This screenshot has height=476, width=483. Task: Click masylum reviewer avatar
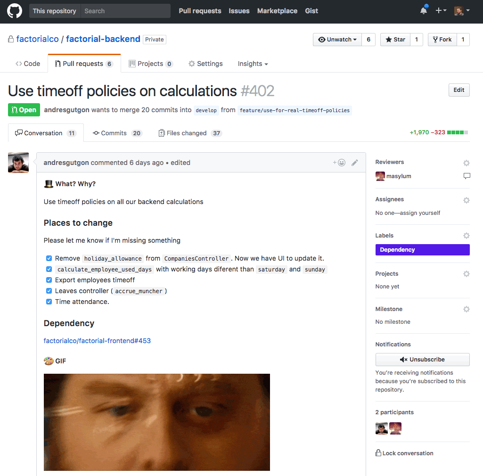[380, 176]
